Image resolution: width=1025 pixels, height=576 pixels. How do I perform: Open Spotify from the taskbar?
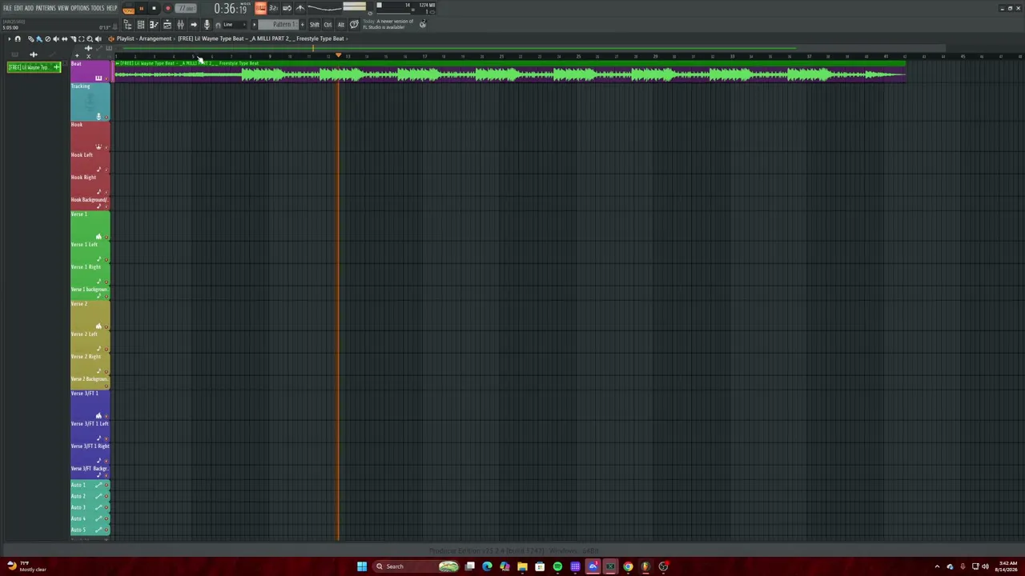pyautogui.click(x=557, y=566)
